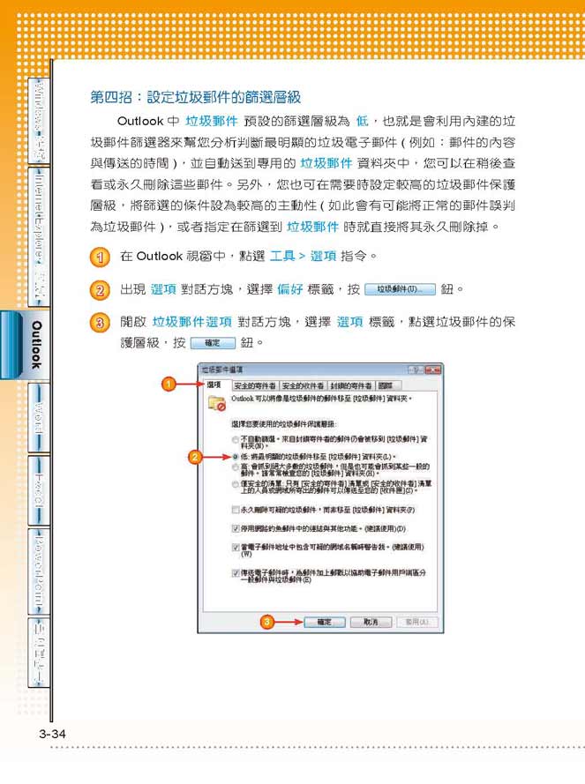Image resolution: width=585 pixels, height=784 pixels.
Task: Click the Excel chapter tab on the page edge
Action: (39, 490)
